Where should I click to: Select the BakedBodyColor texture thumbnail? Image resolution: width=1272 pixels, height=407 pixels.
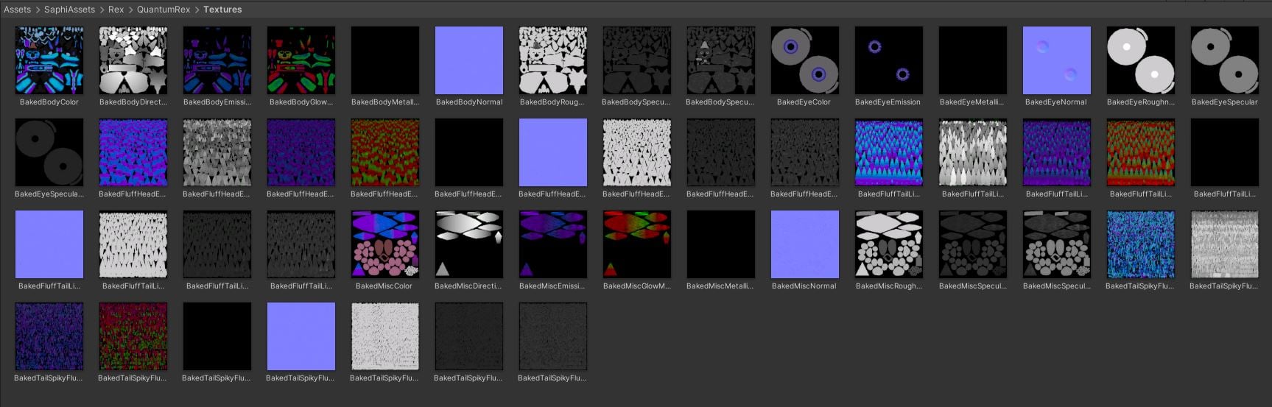pyautogui.click(x=49, y=60)
